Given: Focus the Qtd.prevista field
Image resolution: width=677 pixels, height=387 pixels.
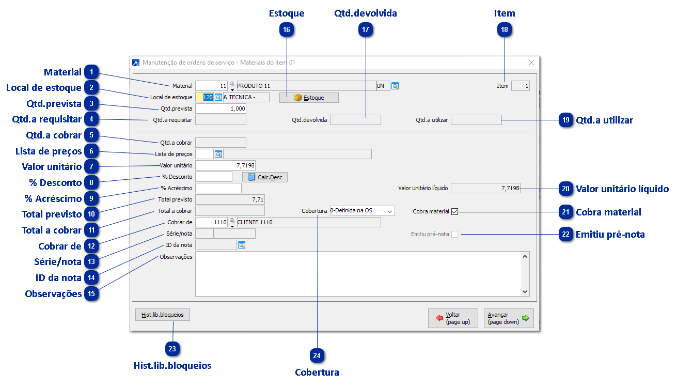Looking at the screenshot, I should [221, 109].
